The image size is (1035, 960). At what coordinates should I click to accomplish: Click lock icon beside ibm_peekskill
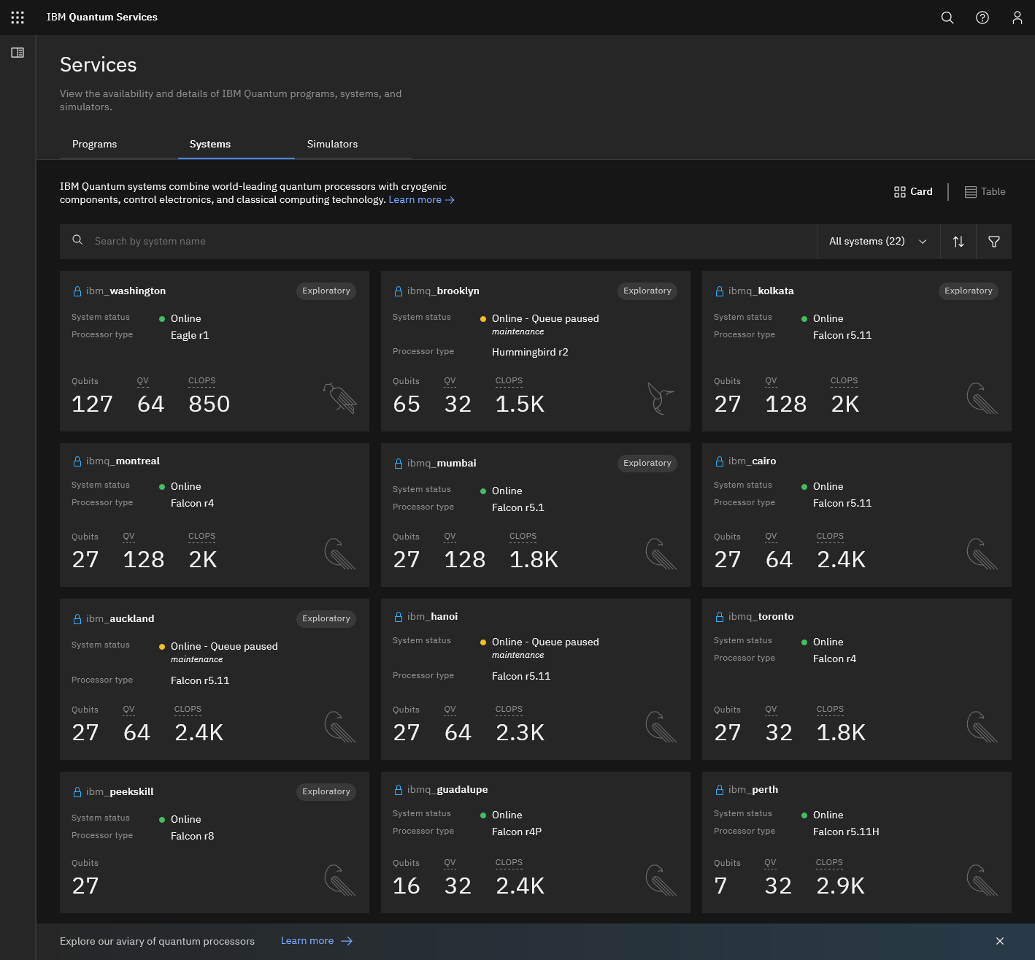click(x=77, y=792)
